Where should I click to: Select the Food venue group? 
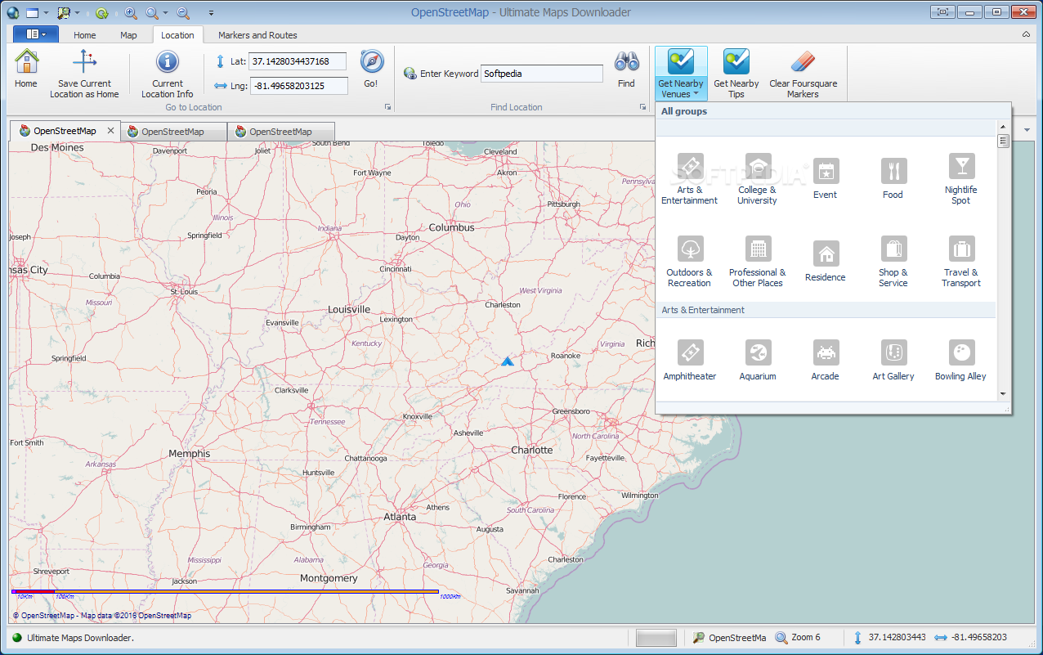click(893, 179)
